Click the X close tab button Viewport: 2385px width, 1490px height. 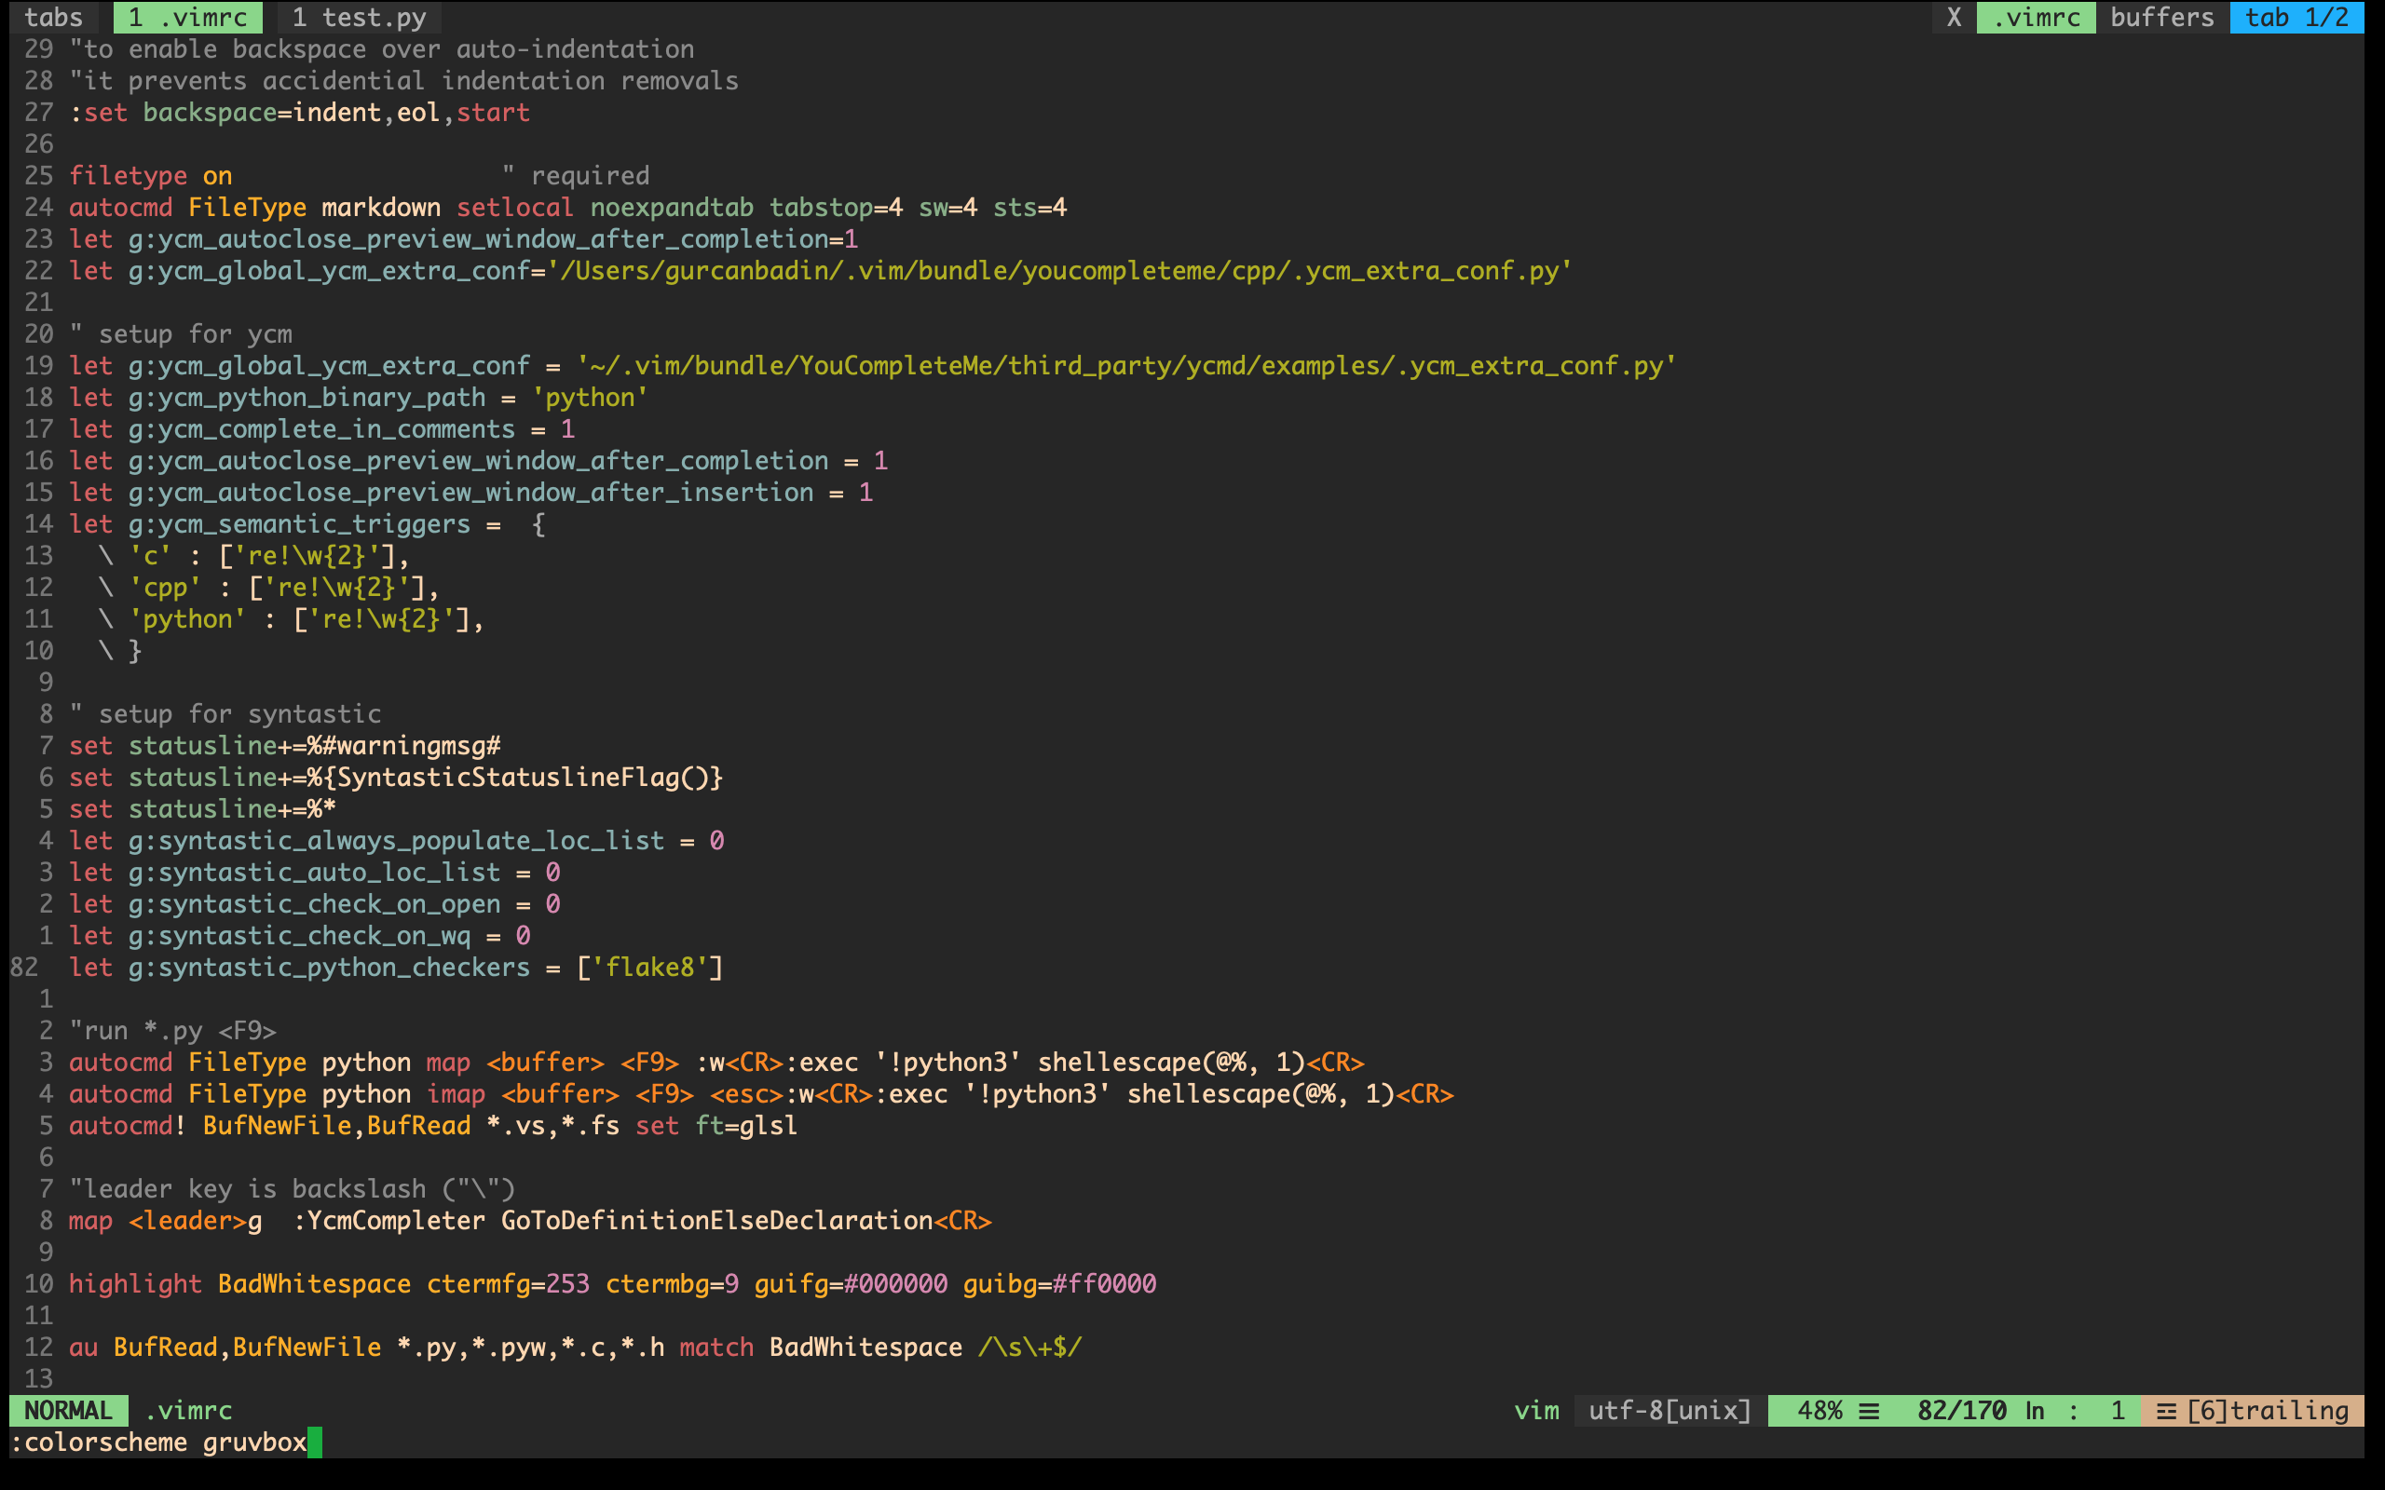click(1954, 17)
